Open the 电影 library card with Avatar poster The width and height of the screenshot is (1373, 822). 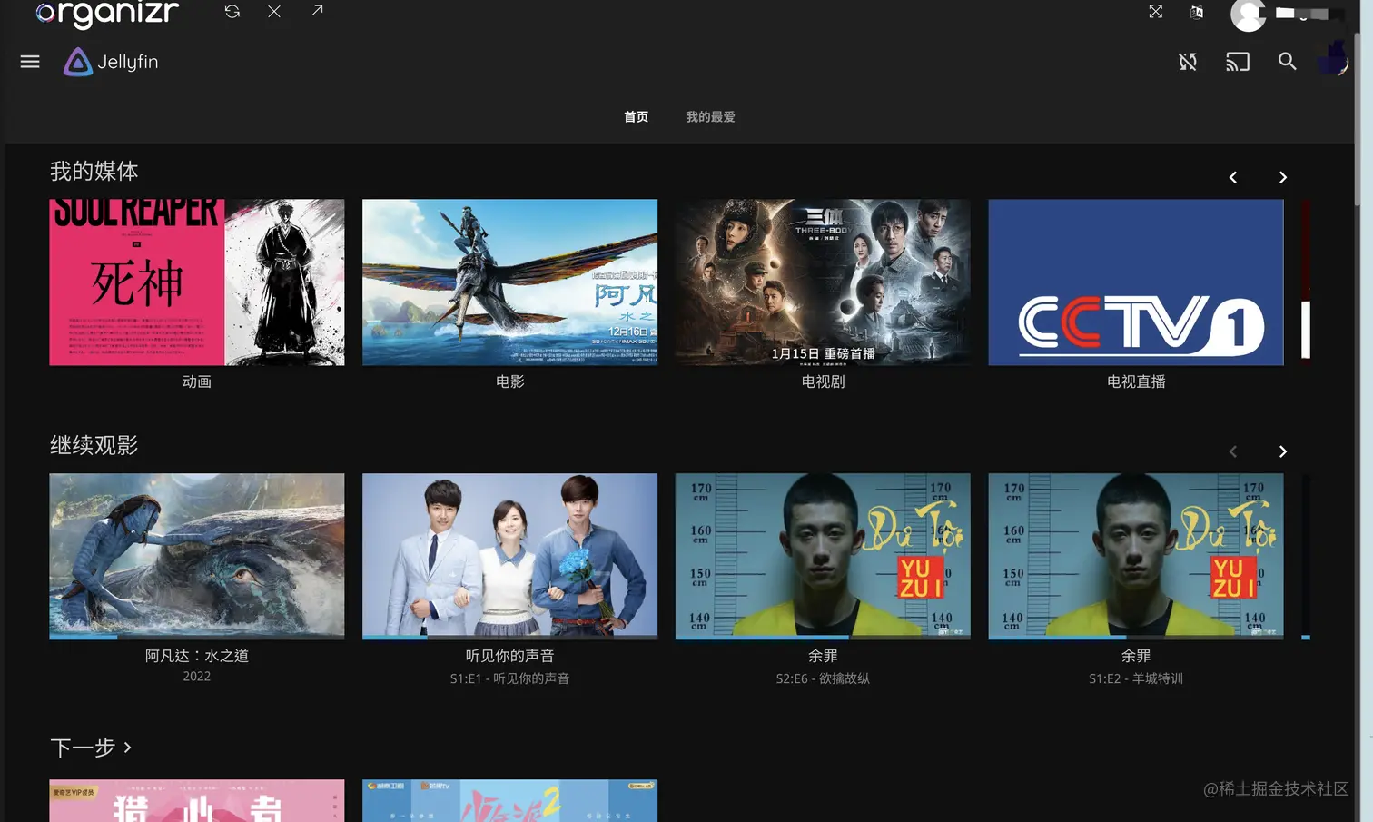(509, 282)
